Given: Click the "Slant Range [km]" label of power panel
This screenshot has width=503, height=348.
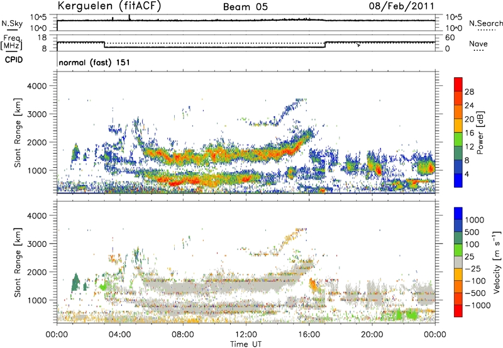Looking at the screenshot, I should pyautogui.click(x=18, y=133).
